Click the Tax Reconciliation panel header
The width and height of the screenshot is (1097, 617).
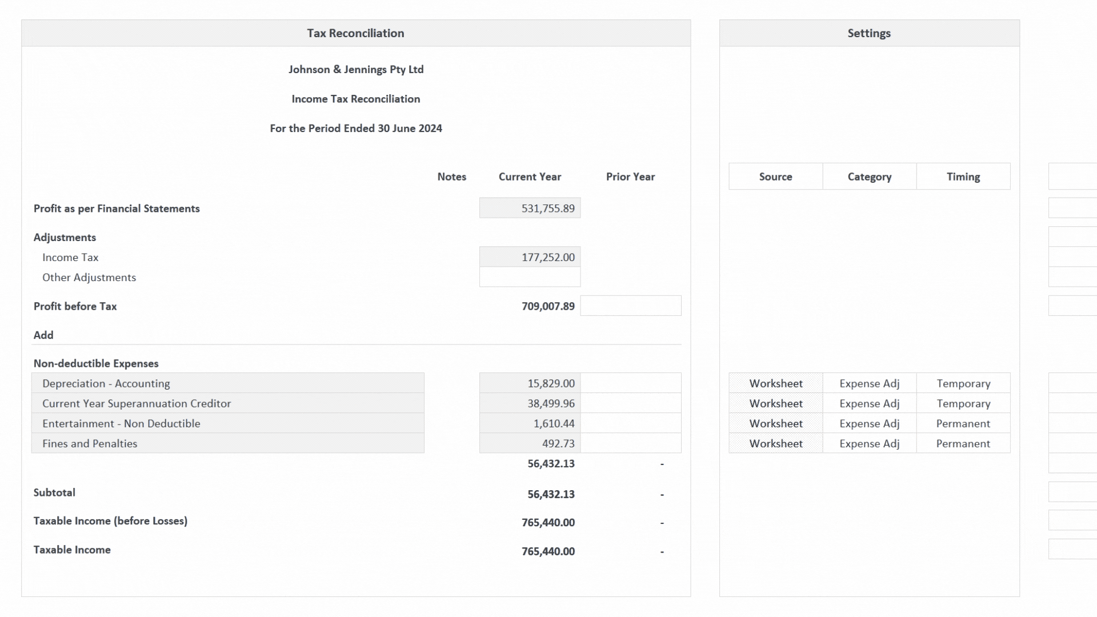(355, 33)
